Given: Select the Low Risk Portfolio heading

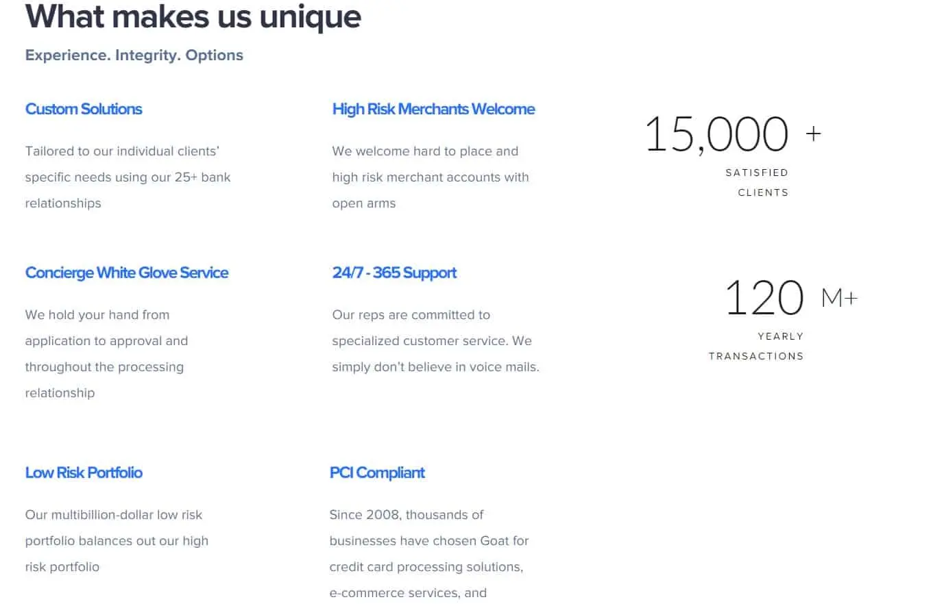Looking at the screenshot, I should 84,473.
